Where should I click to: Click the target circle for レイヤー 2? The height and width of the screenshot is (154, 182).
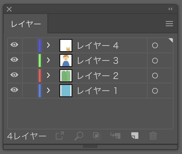point(155,76)
